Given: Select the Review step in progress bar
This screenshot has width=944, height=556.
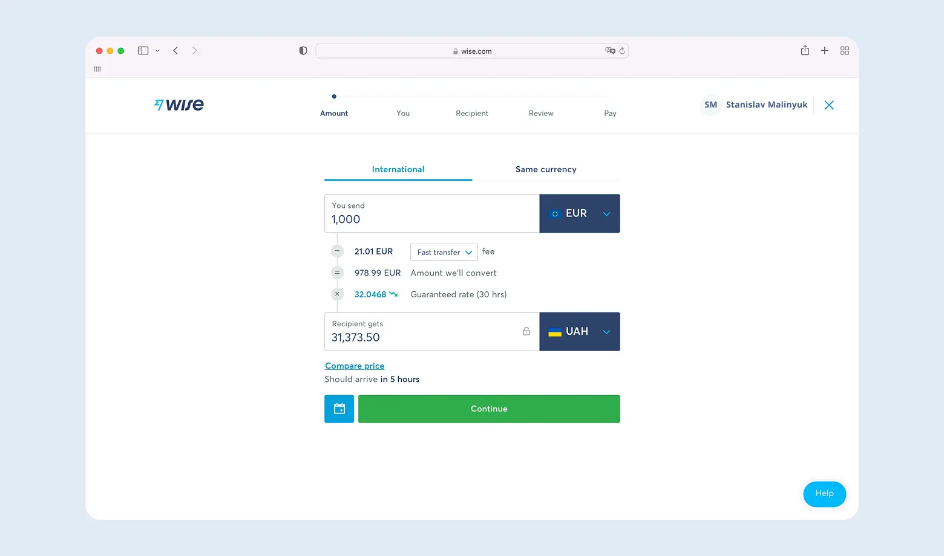Looking at the screenshot, I should (x=540, y=113).
